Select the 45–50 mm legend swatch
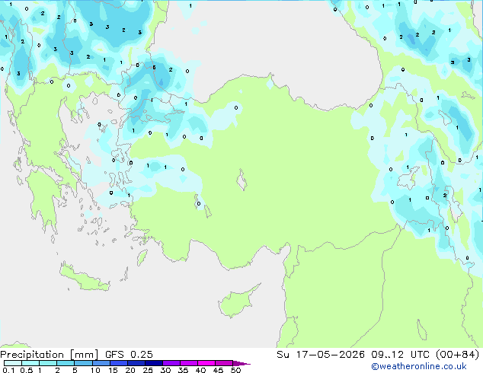The height and width of the screenshot is (373, 483). pyautogui.click(x=224, y=363)
